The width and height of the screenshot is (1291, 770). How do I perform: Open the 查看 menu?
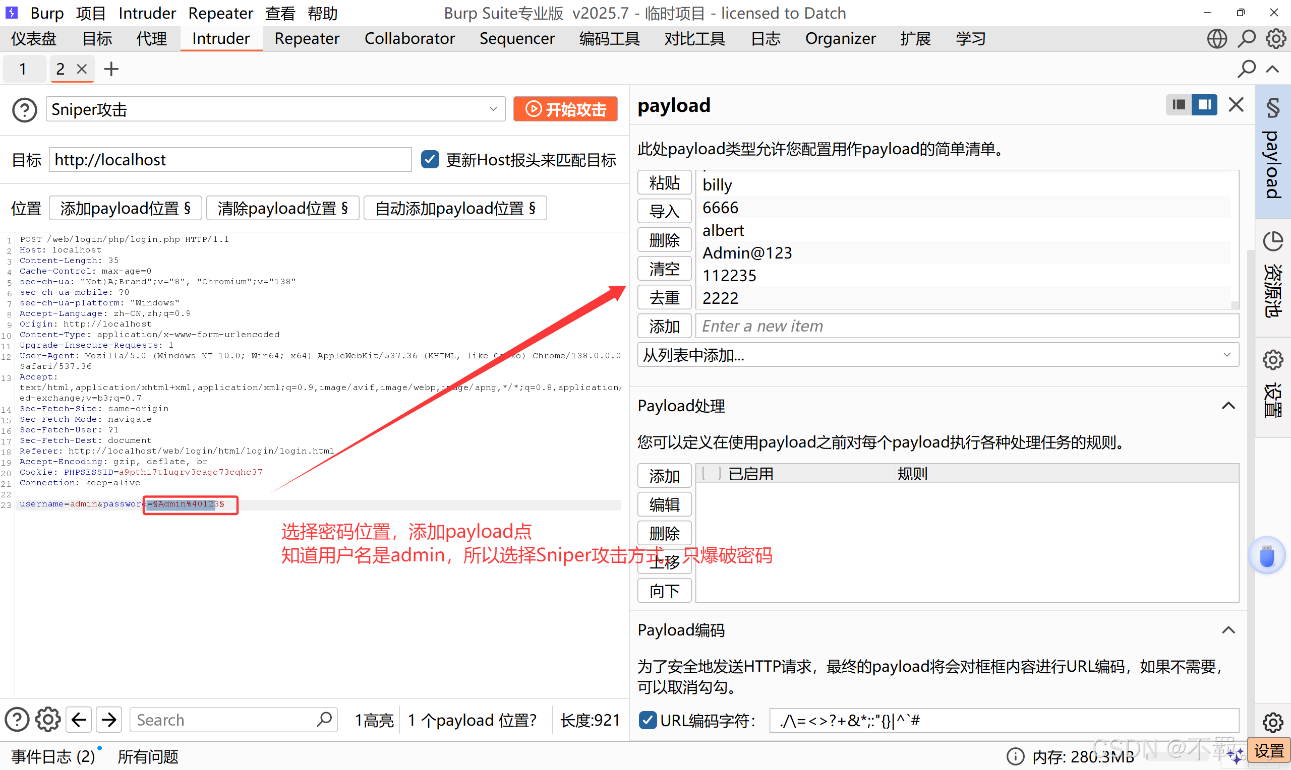[x=280, y=13]
